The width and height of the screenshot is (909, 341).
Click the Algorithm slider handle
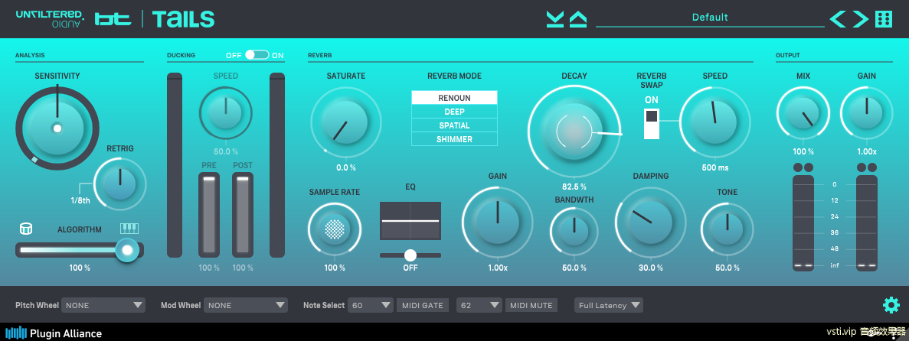[x=127, y=250]
